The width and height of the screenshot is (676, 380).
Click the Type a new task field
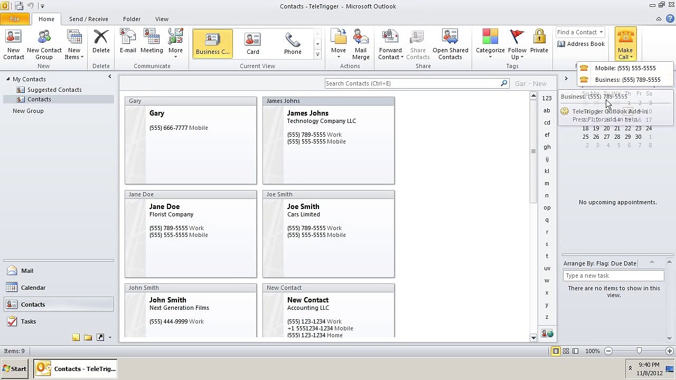pos(613,275)
